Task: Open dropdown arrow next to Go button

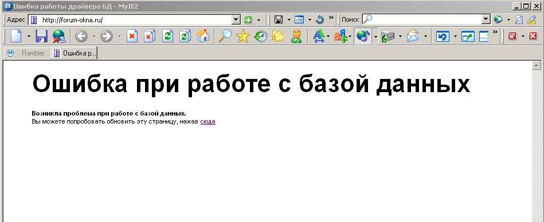Action: pyautogui.click(x=259, y=20)
